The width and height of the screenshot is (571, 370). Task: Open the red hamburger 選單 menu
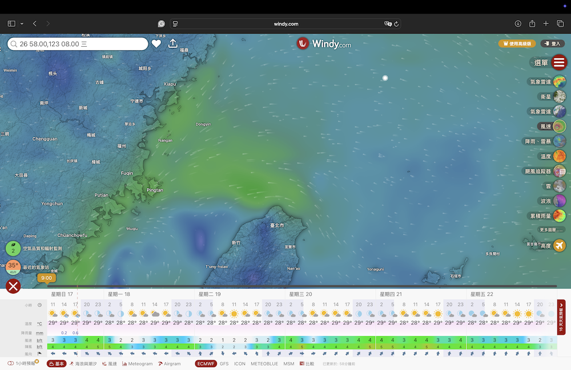tap(560, 63)
